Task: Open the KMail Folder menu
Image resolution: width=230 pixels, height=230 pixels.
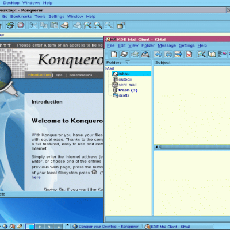Action: (148, 45)
